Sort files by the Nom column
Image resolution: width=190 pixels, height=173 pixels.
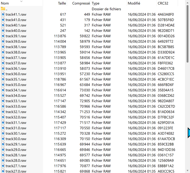pos(5,4)
